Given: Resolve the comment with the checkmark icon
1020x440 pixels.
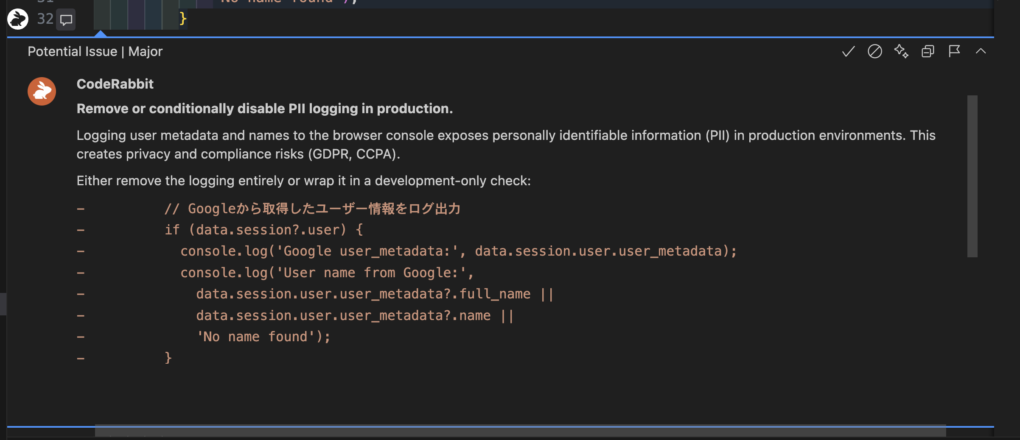Looking at the screenshot, I should (848, 51).
